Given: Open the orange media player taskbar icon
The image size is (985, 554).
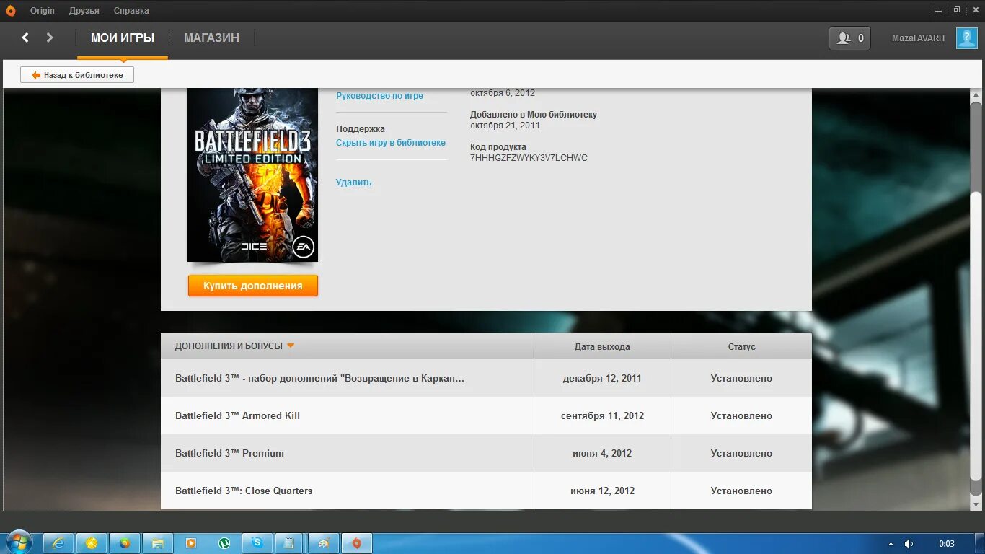Looking at the screenshot, I should click(191, 543).
